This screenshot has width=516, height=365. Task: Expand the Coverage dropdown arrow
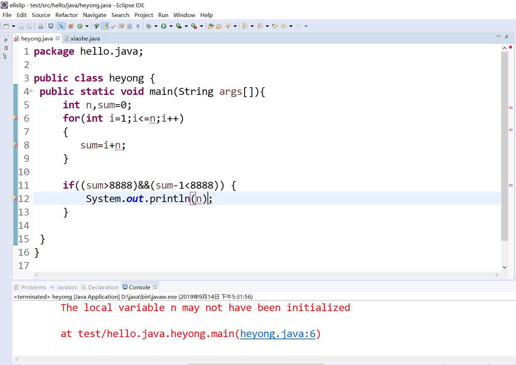(186, 26)
